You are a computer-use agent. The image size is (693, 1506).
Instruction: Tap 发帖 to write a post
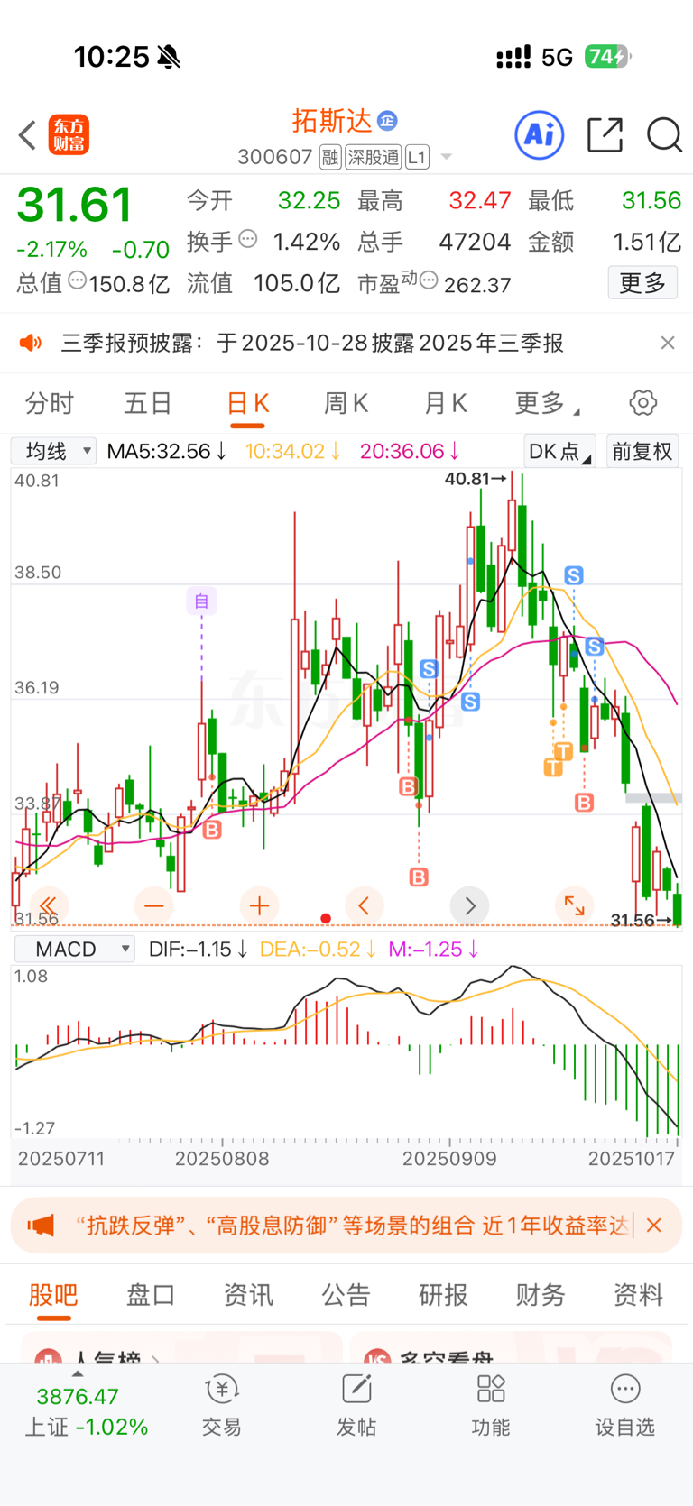[x=356, y=1407]
